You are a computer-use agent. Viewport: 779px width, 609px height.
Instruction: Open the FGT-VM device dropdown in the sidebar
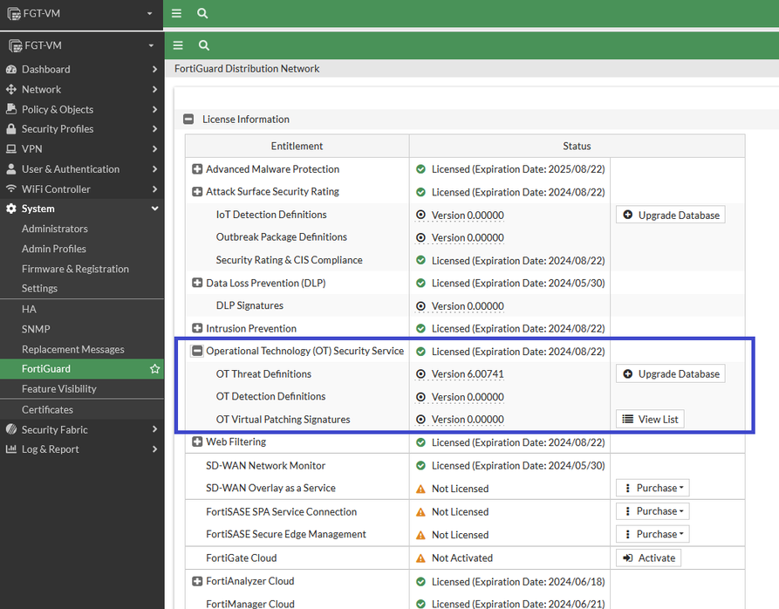pos(82,45)
